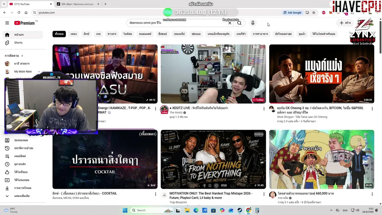Open the CK Cheong 3-hour video thumbnail
The height and width of the screenshot is (215, 382).
tap(322, 74)
